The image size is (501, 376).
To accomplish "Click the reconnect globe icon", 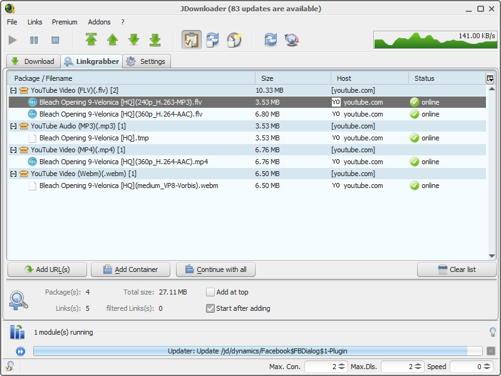I will (292, 39).
